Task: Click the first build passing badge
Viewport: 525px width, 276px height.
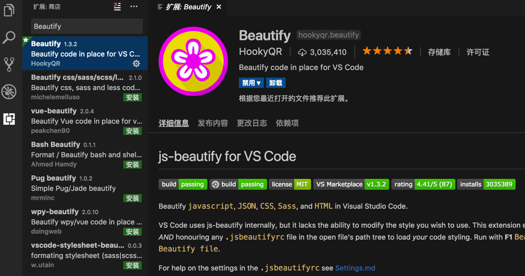Action: click(x=183, y=184)
